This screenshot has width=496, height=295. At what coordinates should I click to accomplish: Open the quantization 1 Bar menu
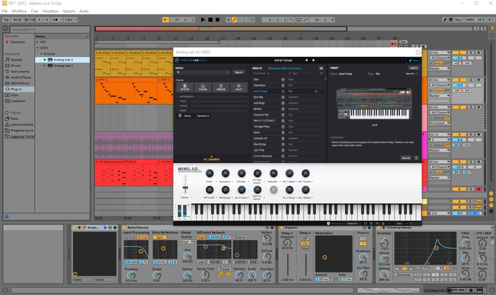pyautogui.click(x=71, y=20)
